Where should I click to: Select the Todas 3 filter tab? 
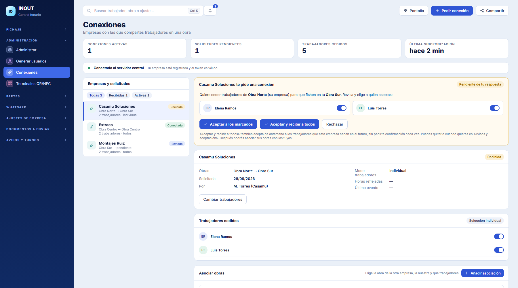point(96,95)
